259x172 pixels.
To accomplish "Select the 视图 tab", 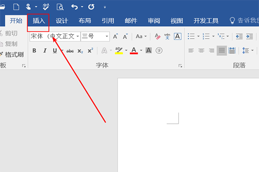I will 177,21.
